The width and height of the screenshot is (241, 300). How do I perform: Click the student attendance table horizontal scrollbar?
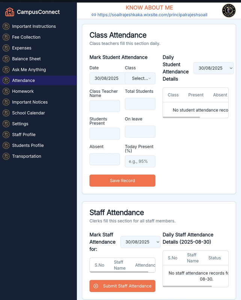pos(181,117)
